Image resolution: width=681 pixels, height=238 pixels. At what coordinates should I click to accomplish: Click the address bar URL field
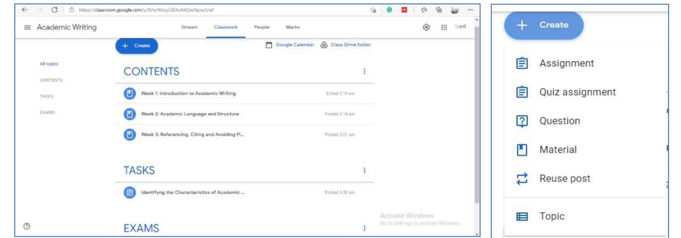click(x=146, y=10)
